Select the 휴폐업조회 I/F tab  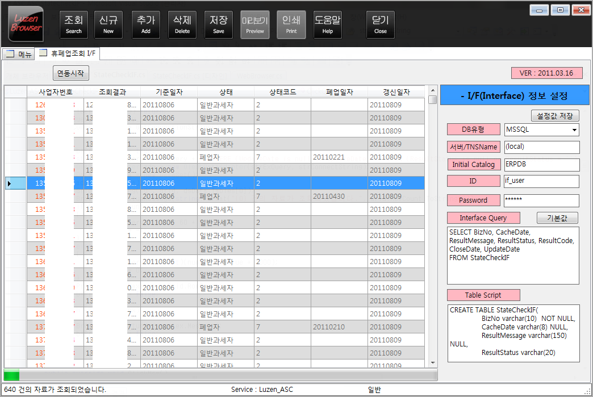(68, 53)
